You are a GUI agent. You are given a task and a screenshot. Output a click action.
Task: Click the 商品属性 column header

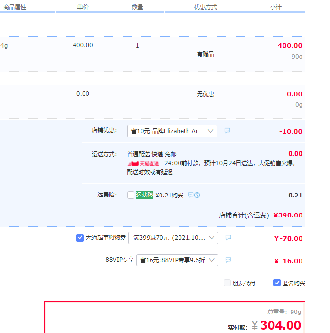click(15, 7)
